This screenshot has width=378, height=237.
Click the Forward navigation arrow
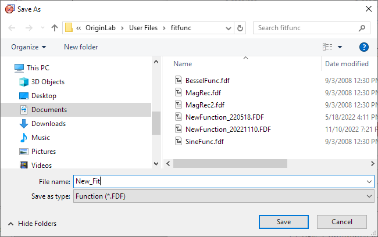click(29, 28)
